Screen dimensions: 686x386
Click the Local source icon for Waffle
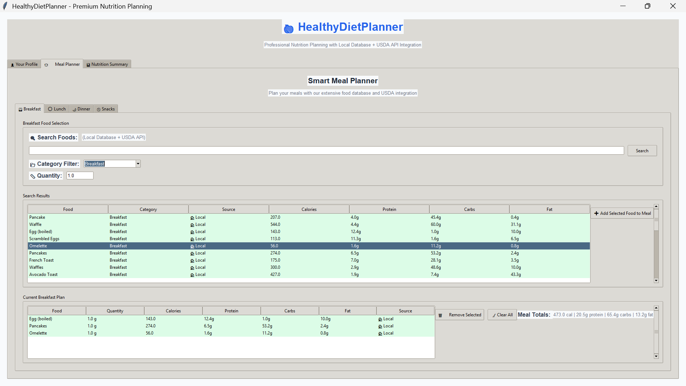tap(192, 225)
